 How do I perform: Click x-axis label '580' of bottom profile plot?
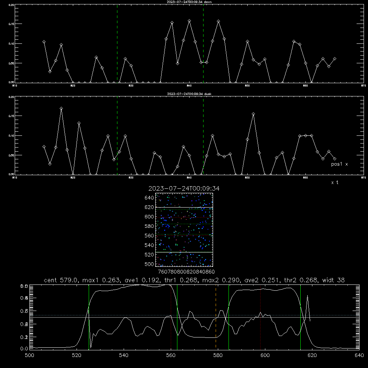click(x=218, y=355)
